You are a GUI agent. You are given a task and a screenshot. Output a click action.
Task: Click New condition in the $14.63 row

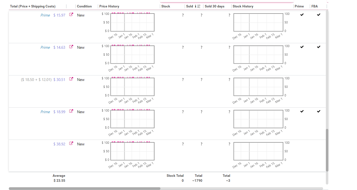pos(81,47)
